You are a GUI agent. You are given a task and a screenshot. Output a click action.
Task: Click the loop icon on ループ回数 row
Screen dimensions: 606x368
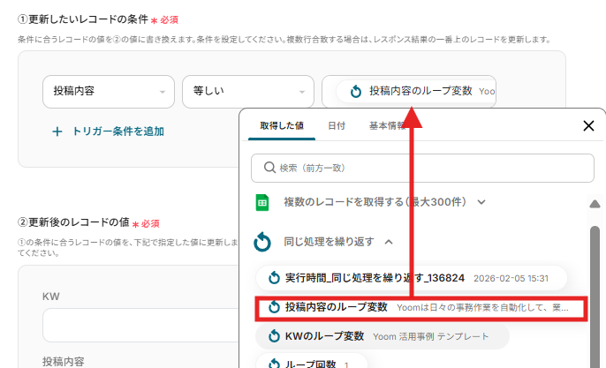click(274, 364)
